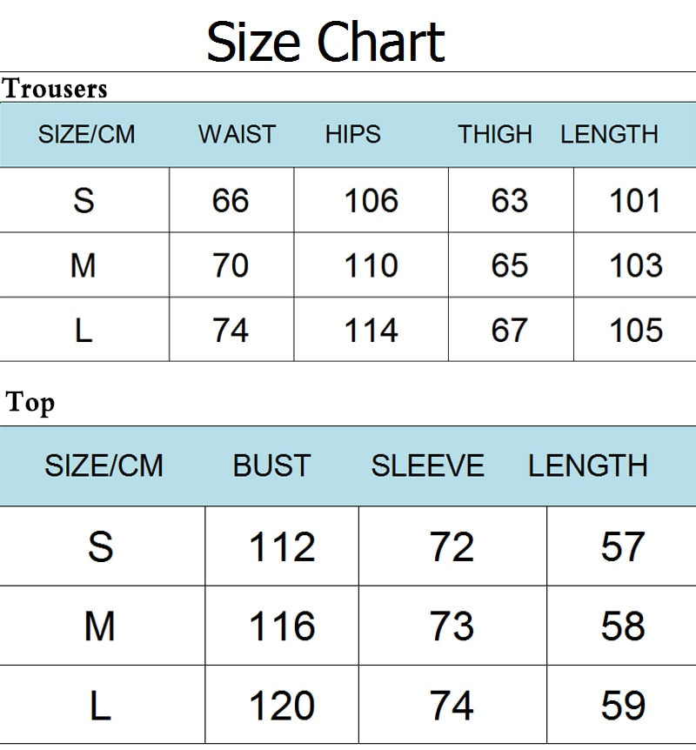The width and height of the screenshot is (696, 750).
Task: Click hips value 110 in Trousers table
Action: pos(371,265)
